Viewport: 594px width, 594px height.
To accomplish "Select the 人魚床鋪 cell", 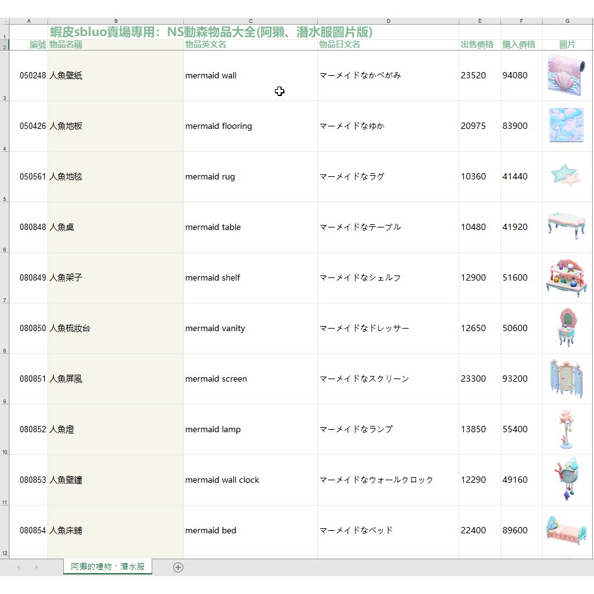I will point(116,531).
